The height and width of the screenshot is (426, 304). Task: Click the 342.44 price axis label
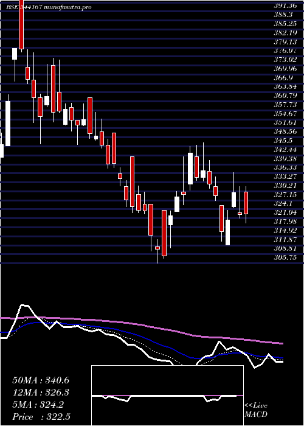(285, 150)
